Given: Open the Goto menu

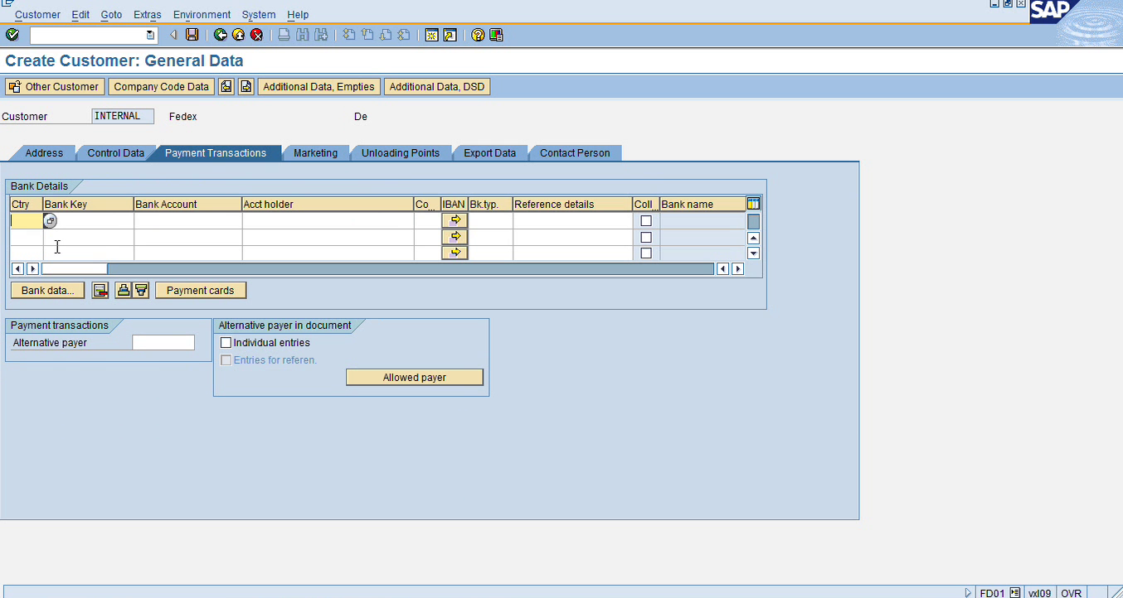Looking at the screenshot, I should pyautogui.click(x=111, y=15).
